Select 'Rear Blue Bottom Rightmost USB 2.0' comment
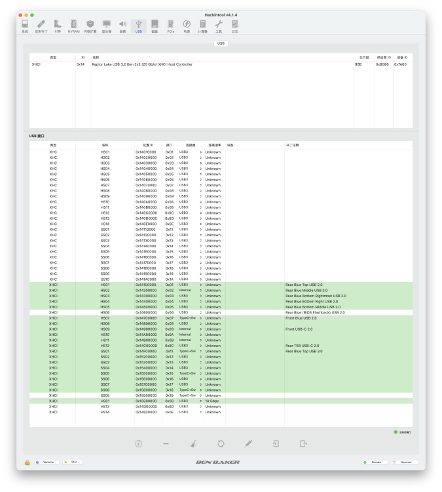This screenshot has width=442, height=492. tap(316, 296)
